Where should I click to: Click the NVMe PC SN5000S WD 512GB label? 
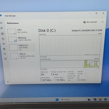[x=87, y=30]
